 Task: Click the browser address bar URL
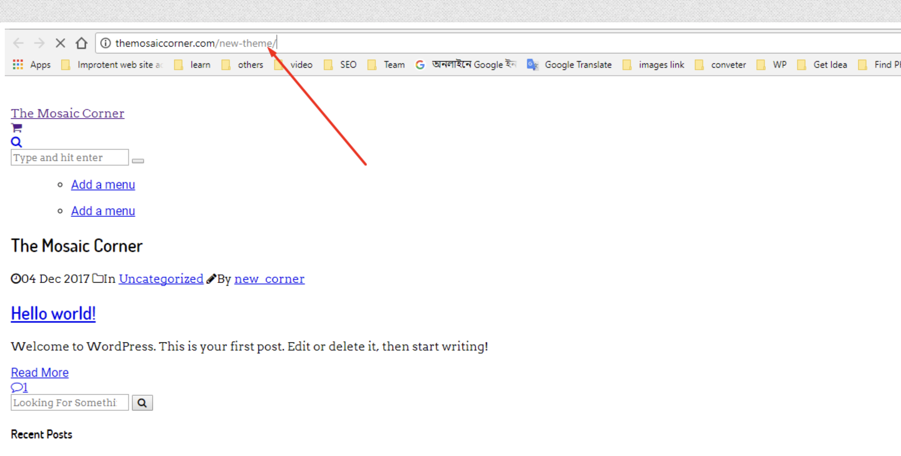click(196, 43)
